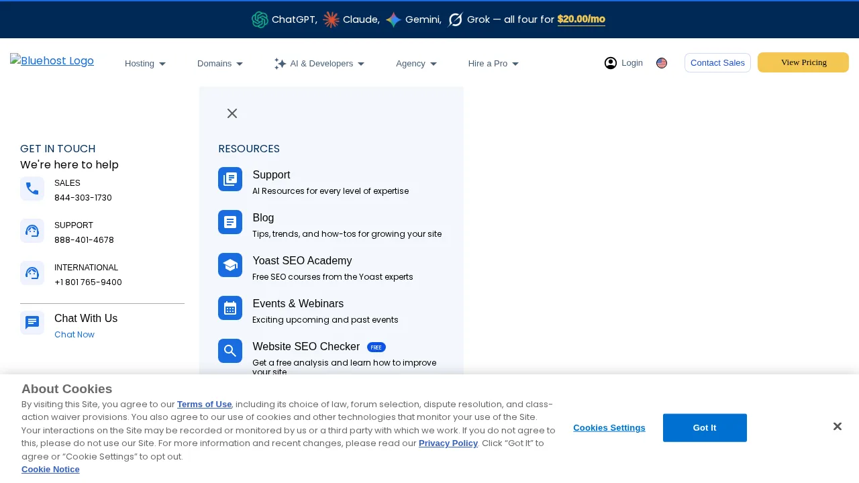859x483 pixels.
Task: Click the international number +1 801 765-9400
Action: point(88,282)
